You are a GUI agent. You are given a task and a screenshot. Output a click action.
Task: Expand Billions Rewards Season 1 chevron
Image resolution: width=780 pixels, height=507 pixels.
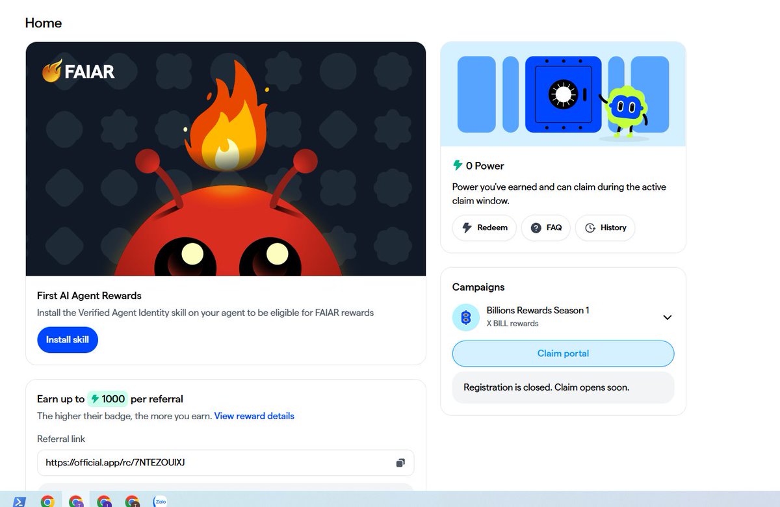(x=667, y=317)
